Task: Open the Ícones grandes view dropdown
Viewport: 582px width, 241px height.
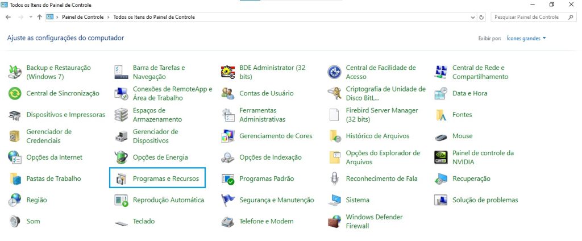Action: (x=526, y=39)
